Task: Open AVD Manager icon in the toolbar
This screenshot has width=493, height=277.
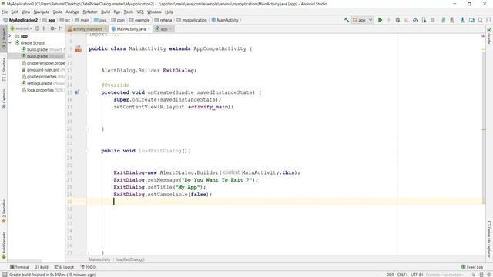Action: (452, 20)
